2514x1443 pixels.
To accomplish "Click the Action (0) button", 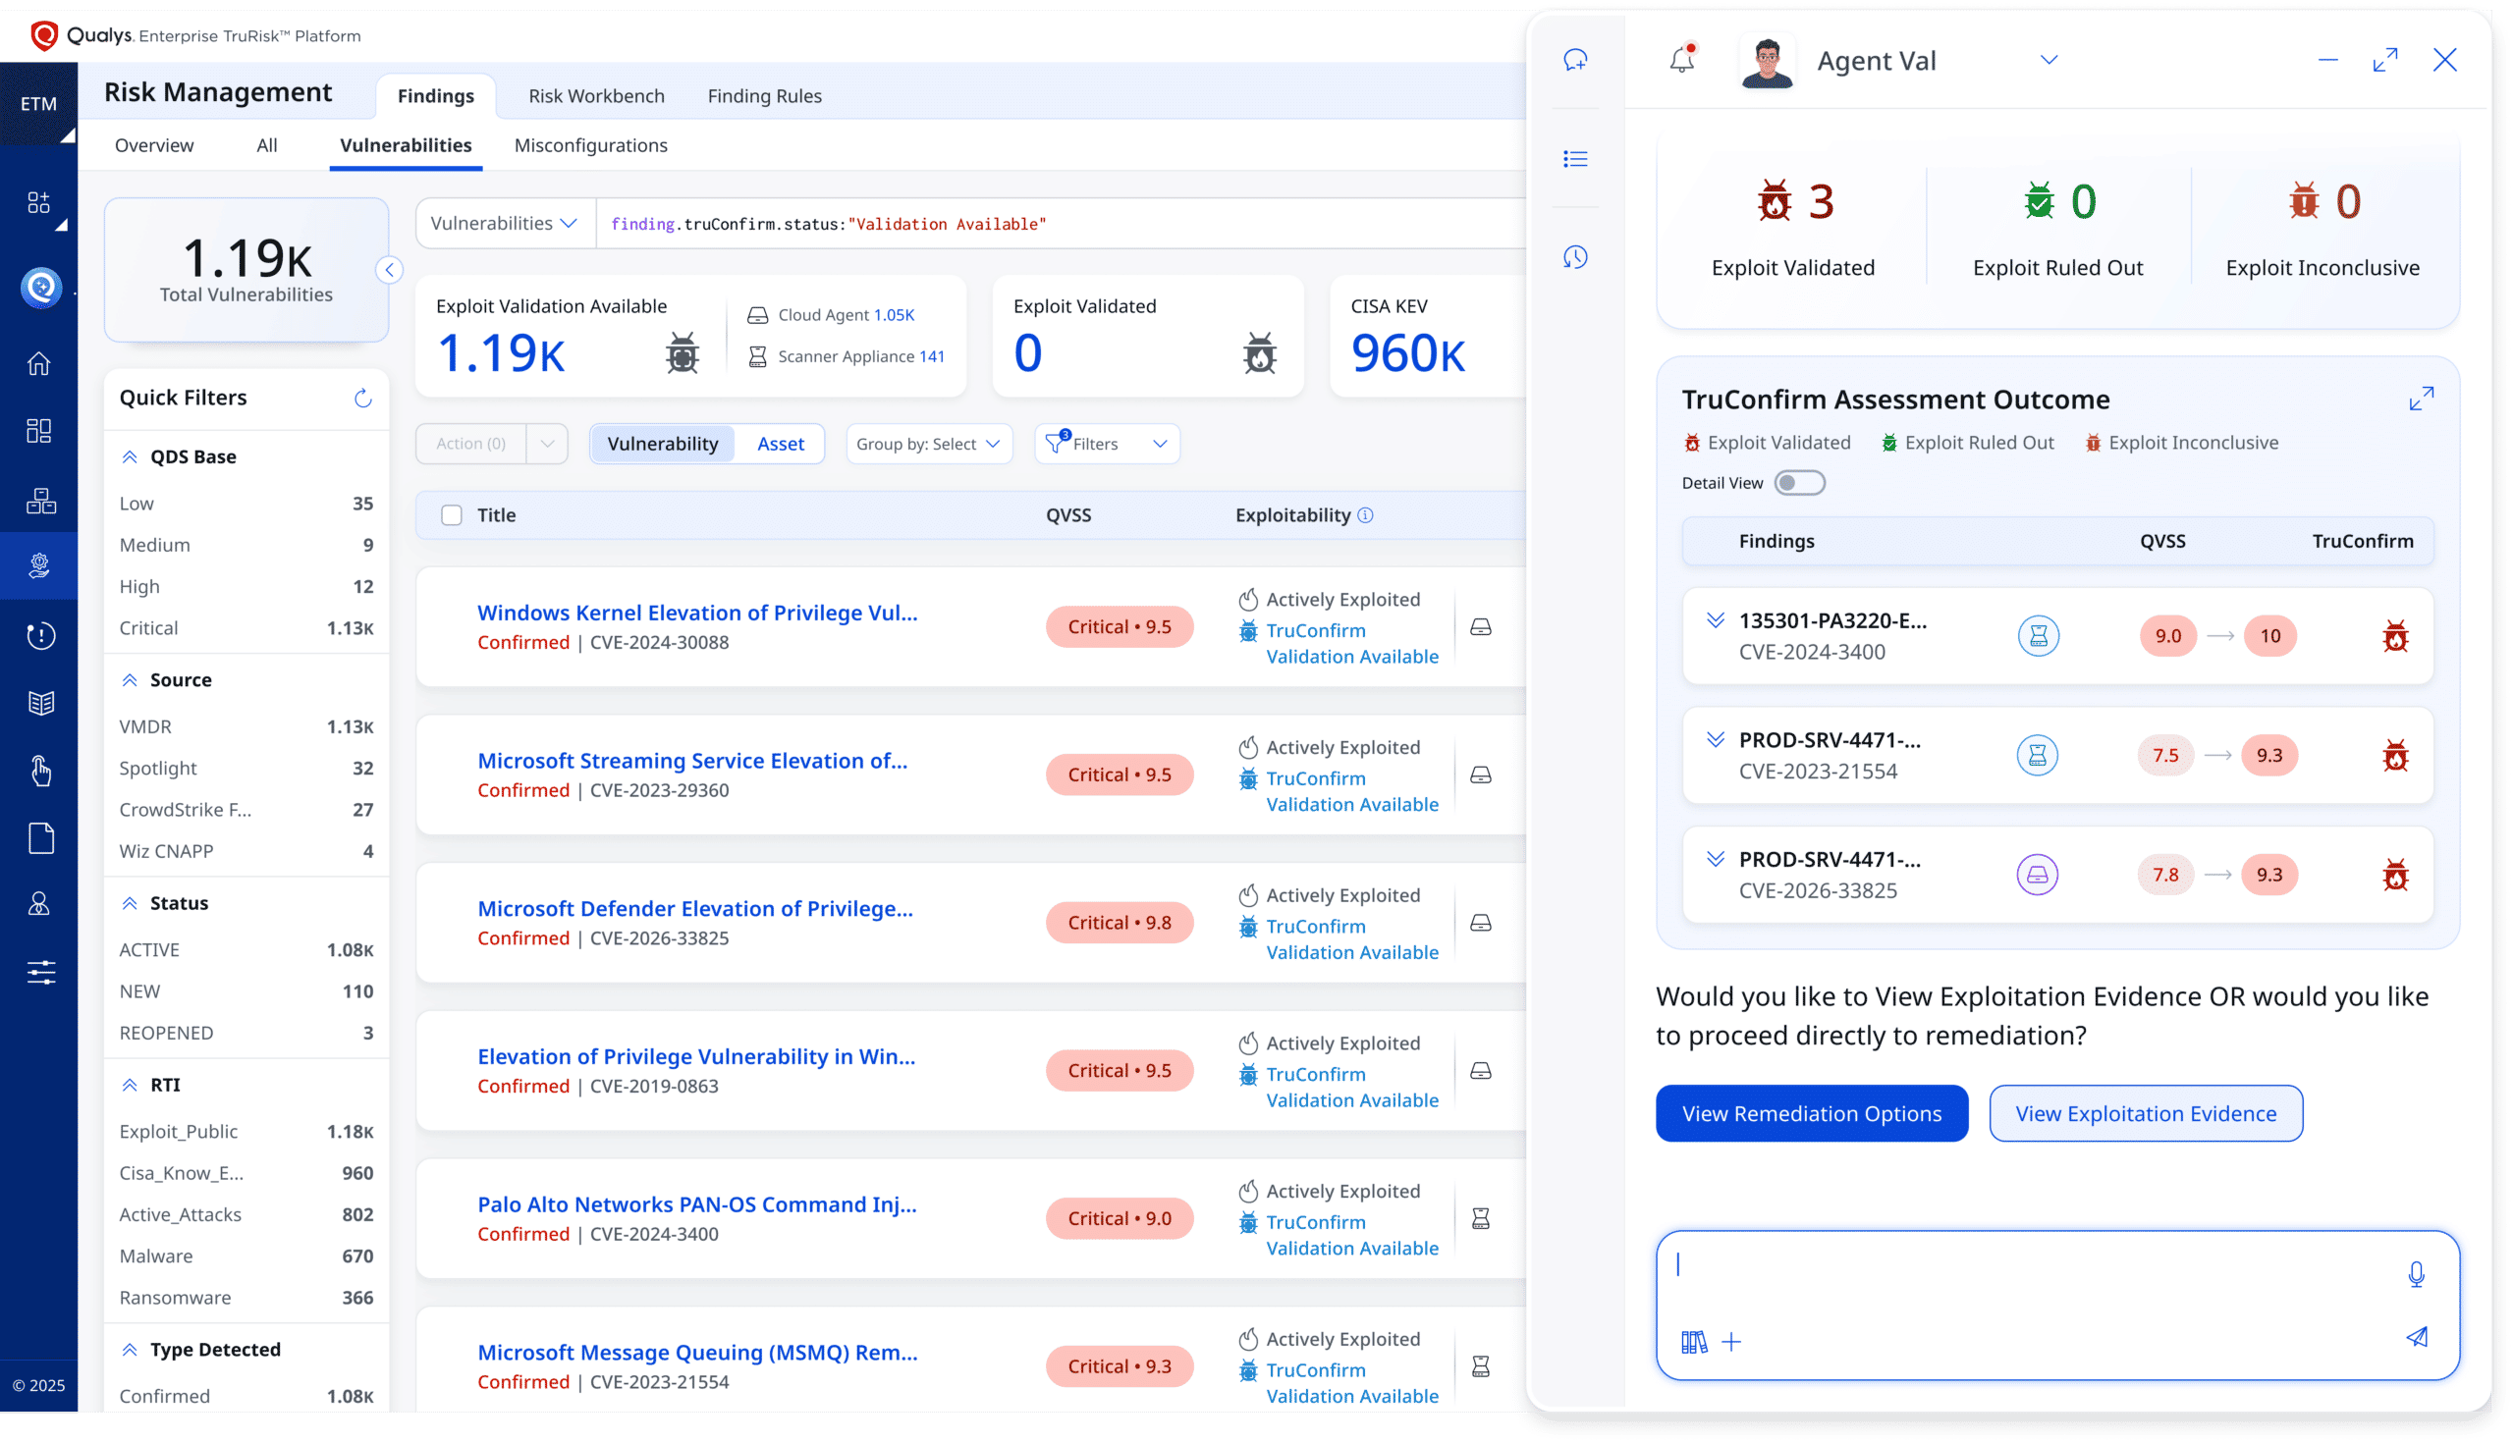I will pos(470,444).
